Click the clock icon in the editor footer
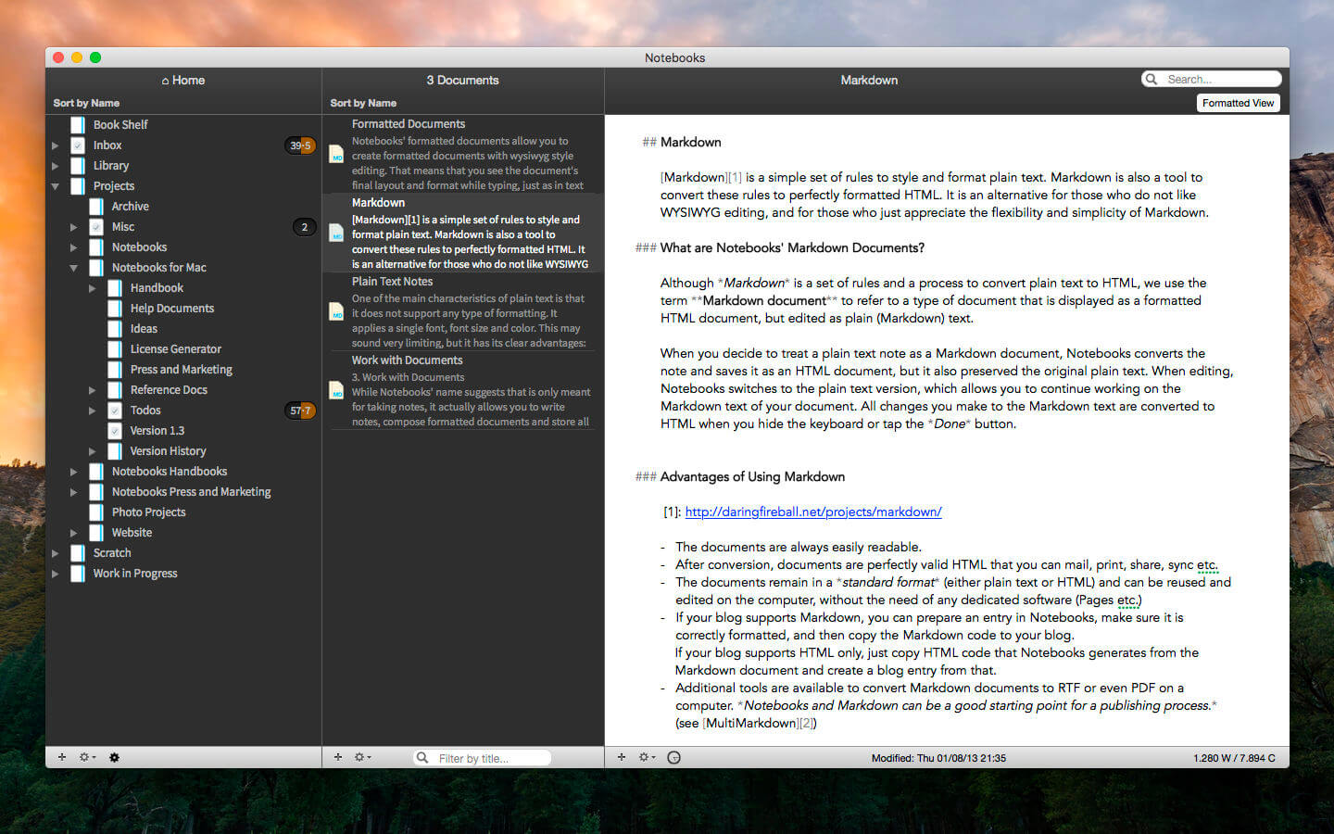Image resolution: width=1334 pixels, height=834 pixels. click(x=673, y=757)
